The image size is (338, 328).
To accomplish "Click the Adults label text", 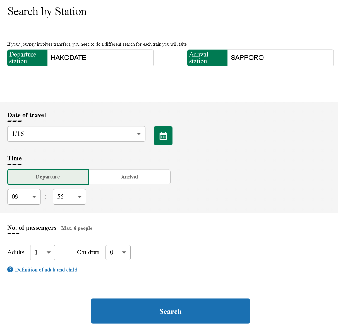I will click(16, 252).
